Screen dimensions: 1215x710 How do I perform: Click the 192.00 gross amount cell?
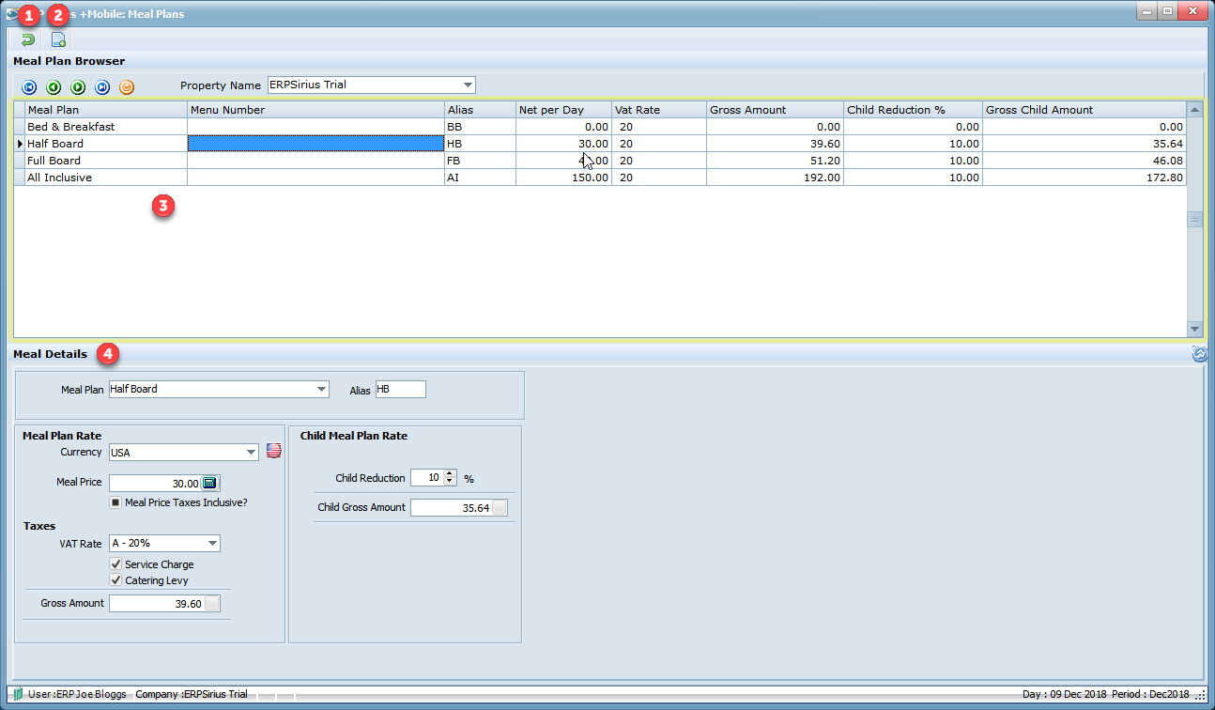(x=775, y=177)
